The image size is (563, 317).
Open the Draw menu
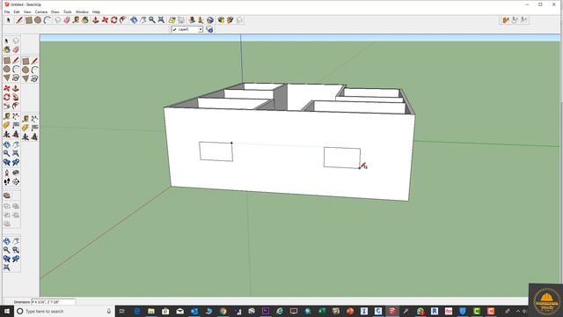pos(55,11)
